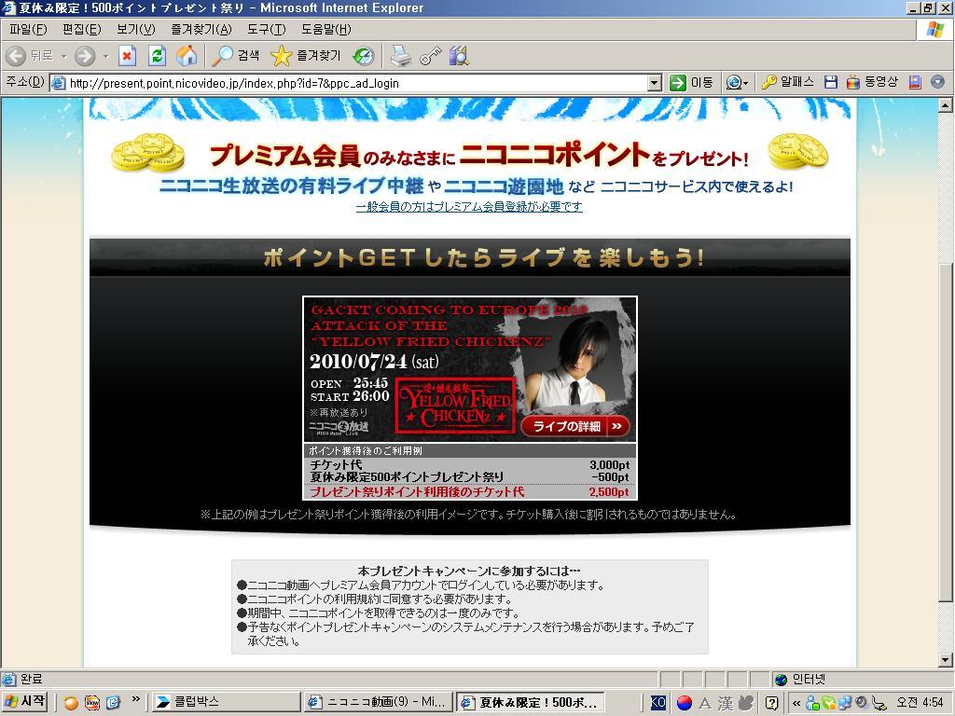Click the blue quick launch icon
This screenshot has height=716, width=955.
pyautogui.click(x=113, y=703)
